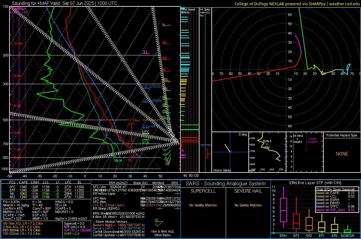Screen dimensions: 361x239
Task: Click the '12 km' height marker
Action: [x=18, y=43]
